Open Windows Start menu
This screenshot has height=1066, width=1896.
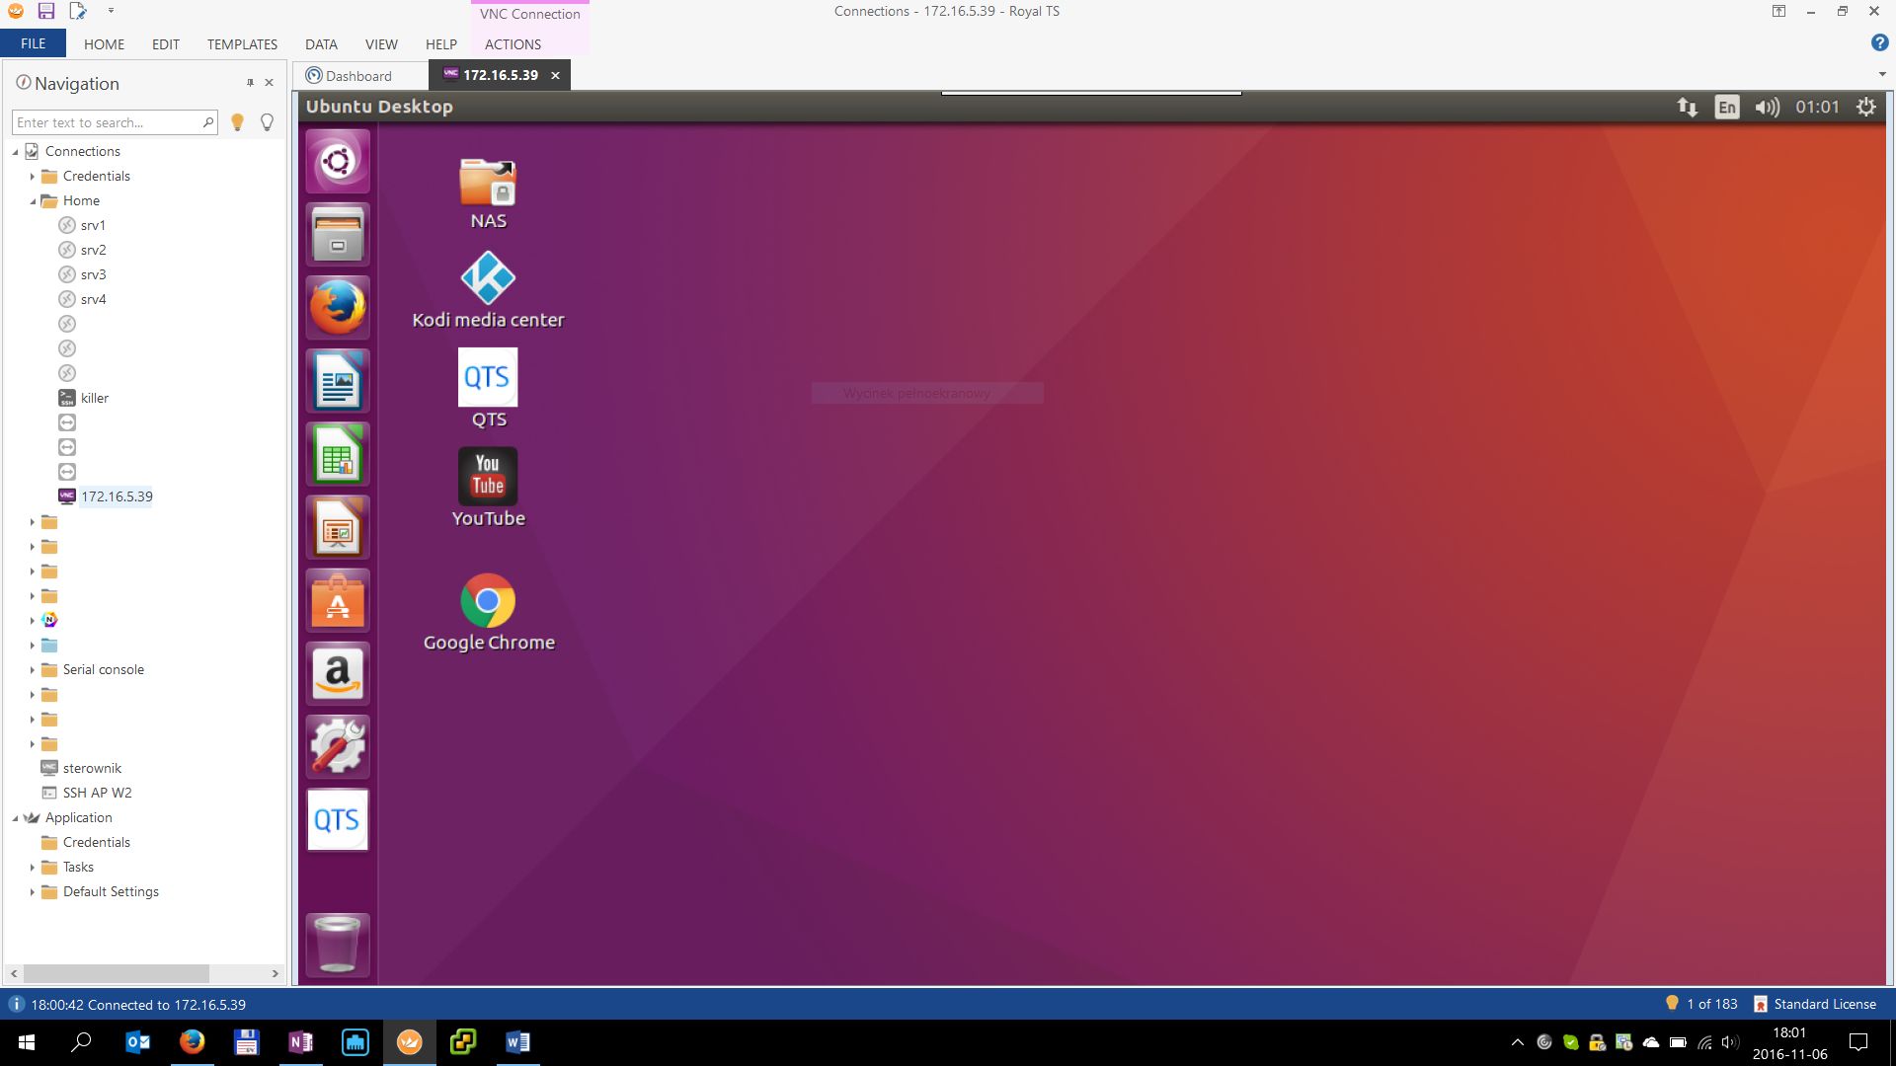(27, 1042)
